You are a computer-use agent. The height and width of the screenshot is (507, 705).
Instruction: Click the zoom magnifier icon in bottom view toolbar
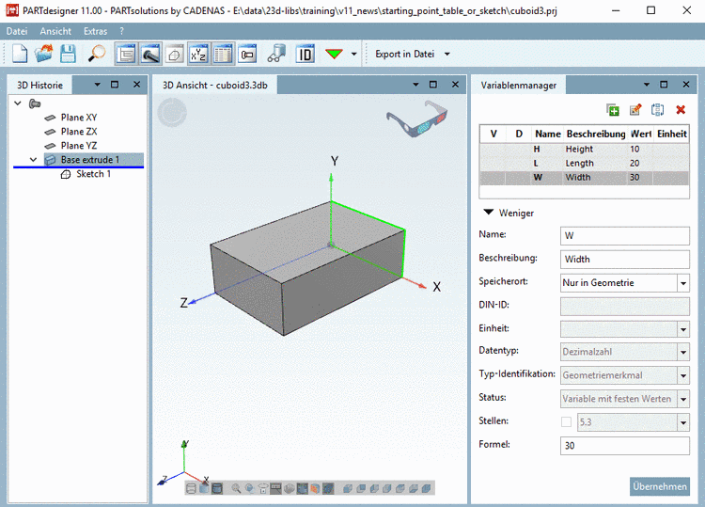point(236,488)
